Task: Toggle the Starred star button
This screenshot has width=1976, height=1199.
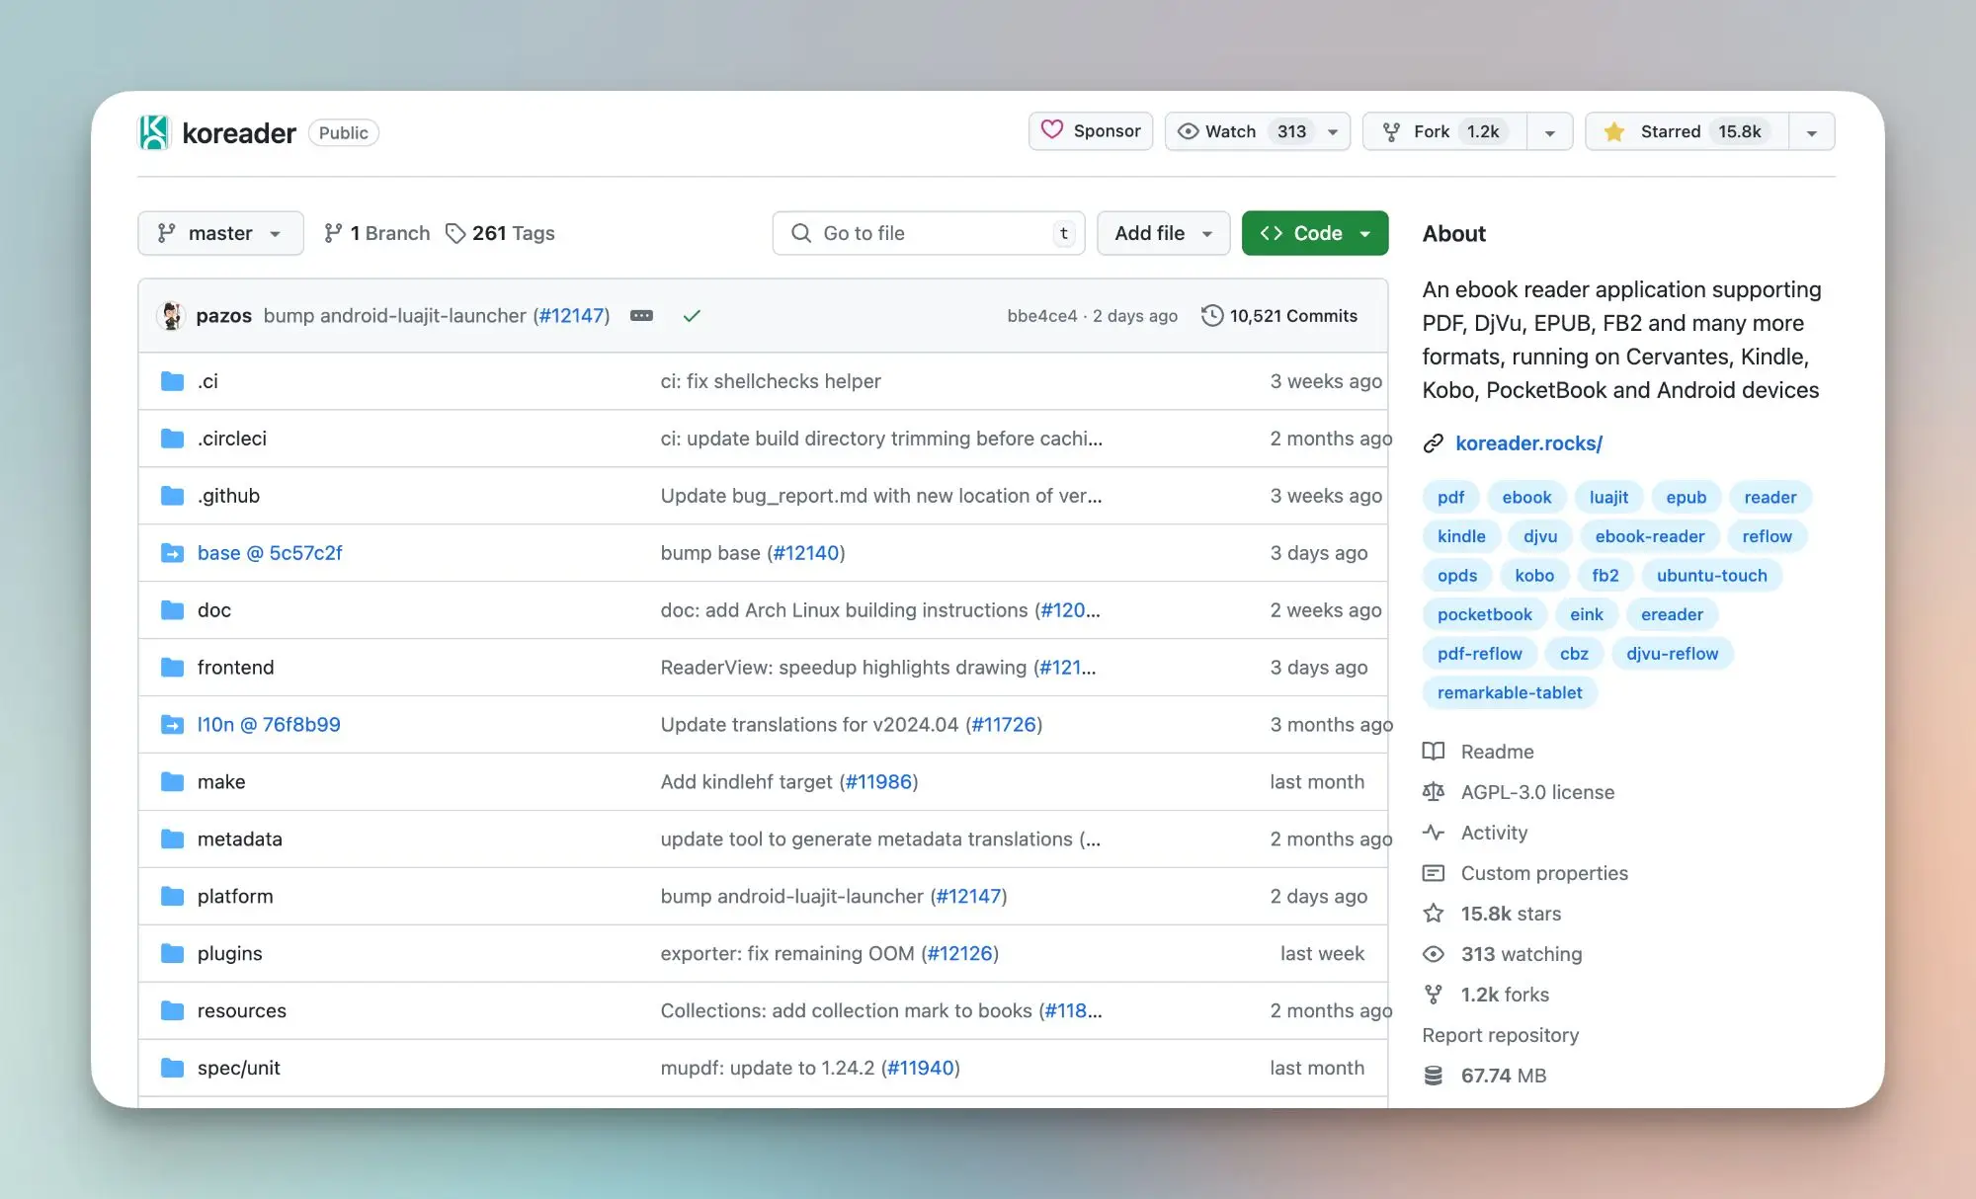Action: coord(1687,131)
